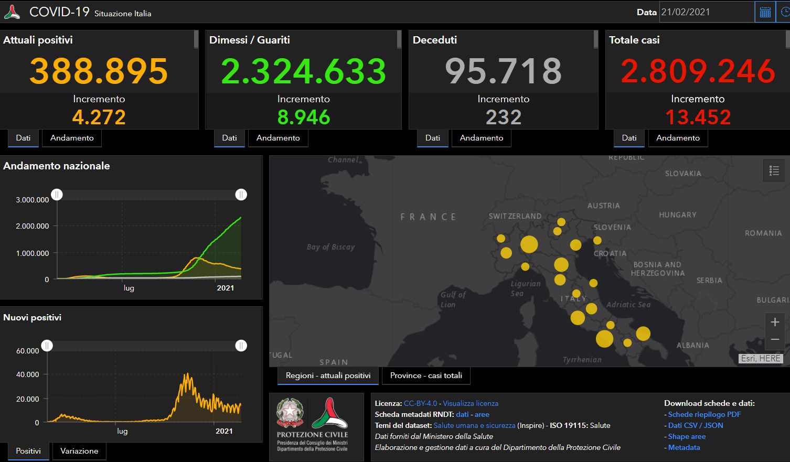Click the clock icon beside the calendar
790x462 pixels.
[x=784, y=12]
